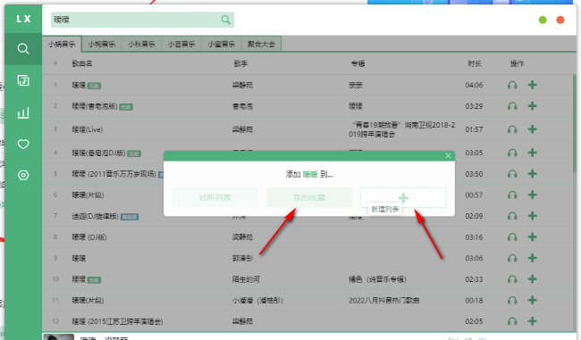The width and height of the screenshot is (581, 340).
Task: Add the 03:29 song using the plus icon
Action: pyautogui.click(x=533, y=106)
